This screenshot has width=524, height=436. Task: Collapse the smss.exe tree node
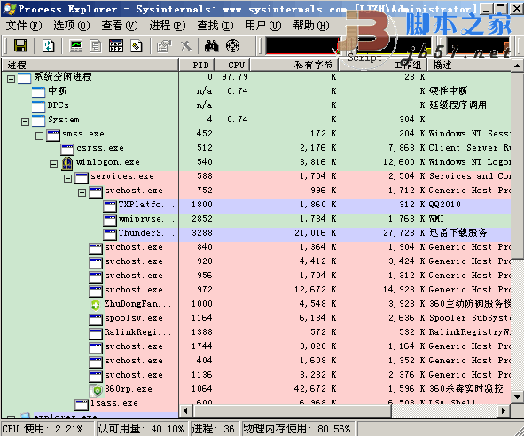point(39,136)
